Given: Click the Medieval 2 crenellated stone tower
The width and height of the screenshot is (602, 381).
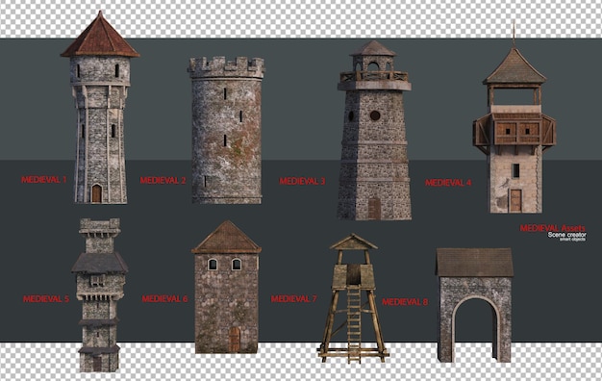Looking at the screenshot, I should pyautogui.click(x=226, y=130).
